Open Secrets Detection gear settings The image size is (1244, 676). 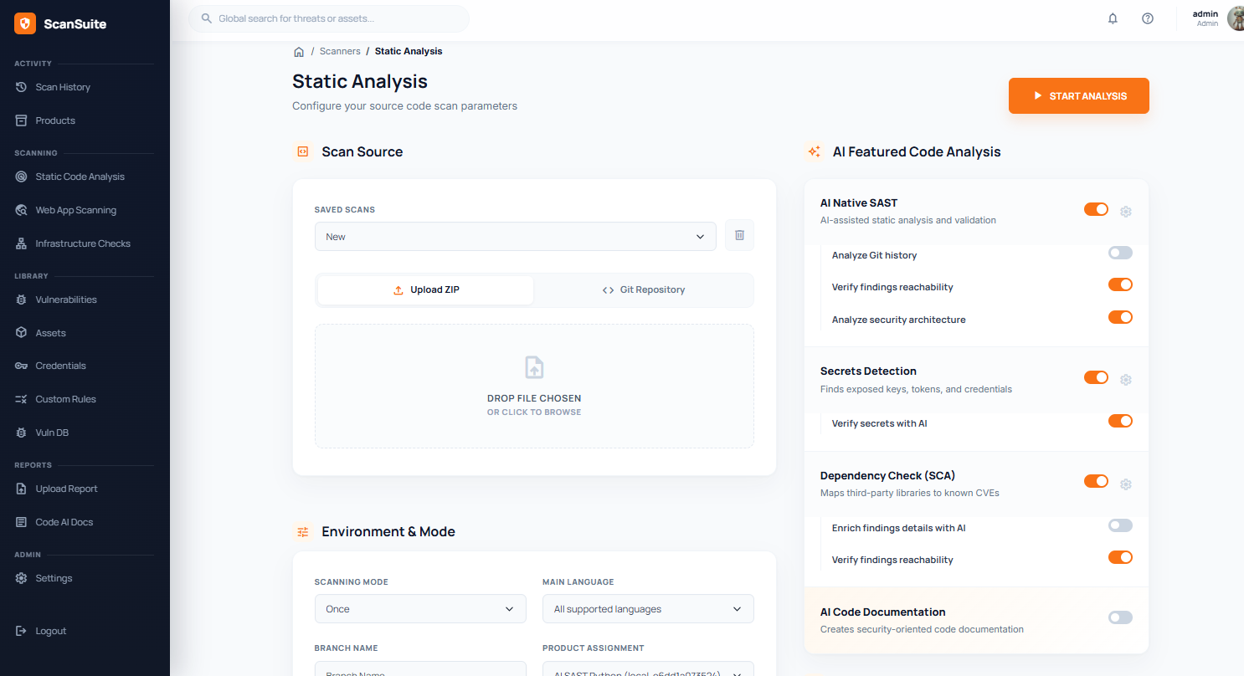pos(1126,380)
